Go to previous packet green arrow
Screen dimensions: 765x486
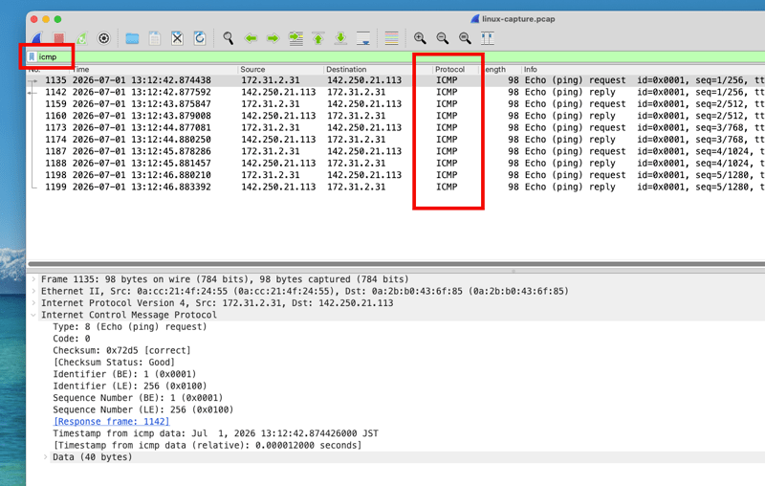[251, 38]
